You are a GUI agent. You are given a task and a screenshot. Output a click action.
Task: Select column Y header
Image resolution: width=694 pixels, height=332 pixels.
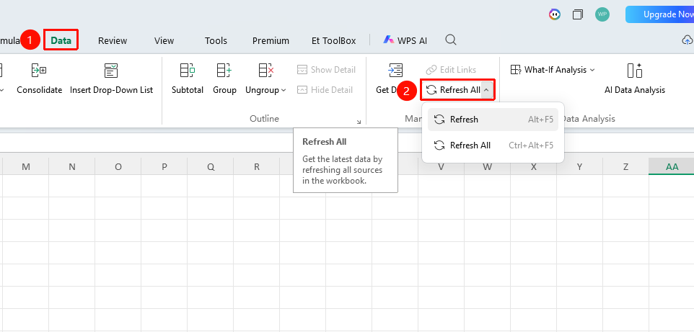click(x=579, y=166)
